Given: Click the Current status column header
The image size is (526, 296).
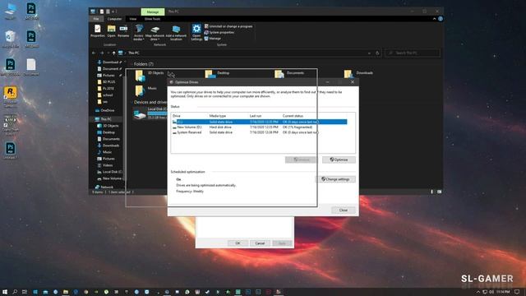Looking at the screenshot, I should click(293, 116).
